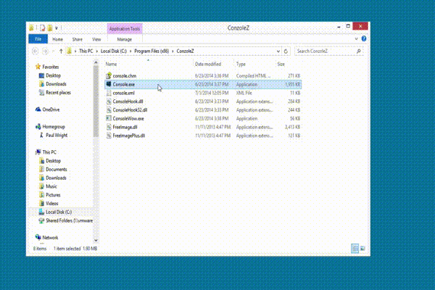Click Local Disk (C:) in the address bar
This screenshot has width=435, height=290.
[x=114, y=51]
